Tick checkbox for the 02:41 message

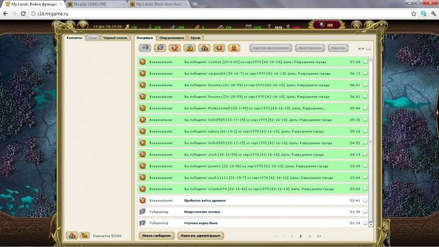[365, 200]
